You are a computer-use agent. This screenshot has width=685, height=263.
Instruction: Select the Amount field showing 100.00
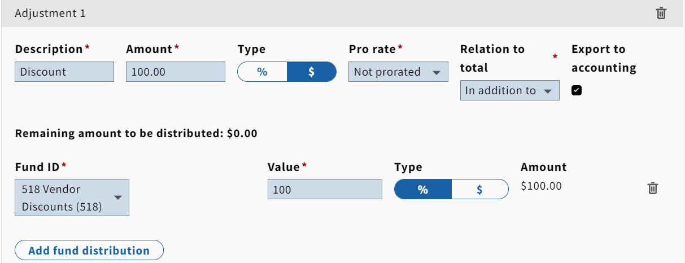pyautogui.click(x=176, y=72)
